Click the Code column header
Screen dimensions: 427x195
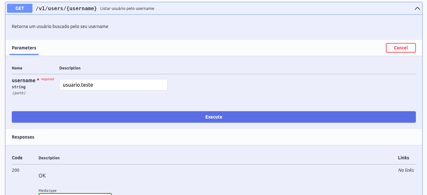[x=17, y=158]
